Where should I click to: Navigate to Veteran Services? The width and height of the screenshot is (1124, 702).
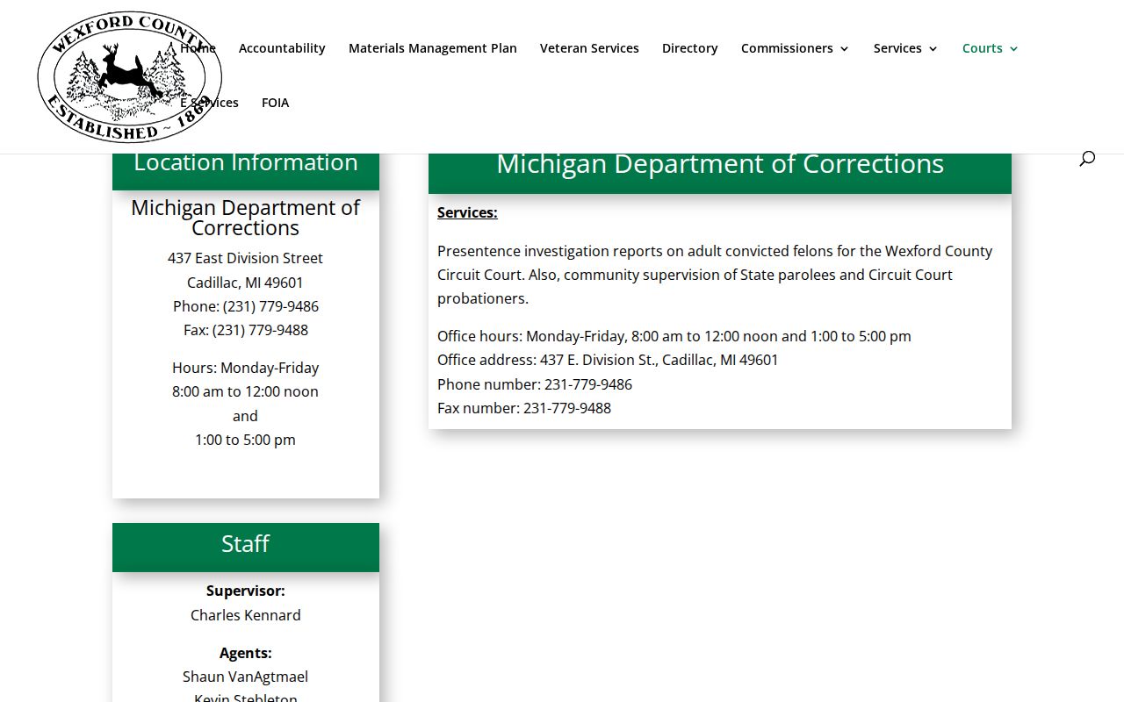589,48
